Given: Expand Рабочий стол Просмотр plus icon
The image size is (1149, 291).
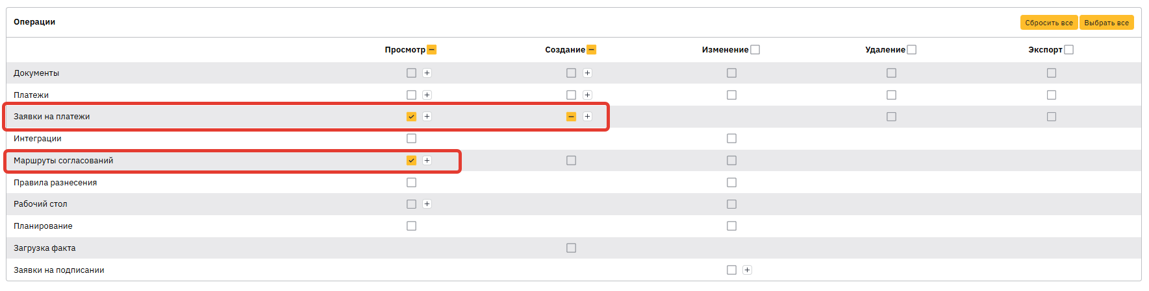Looking at the screenshot, I should pyautogui.click(x=427, y=204).
